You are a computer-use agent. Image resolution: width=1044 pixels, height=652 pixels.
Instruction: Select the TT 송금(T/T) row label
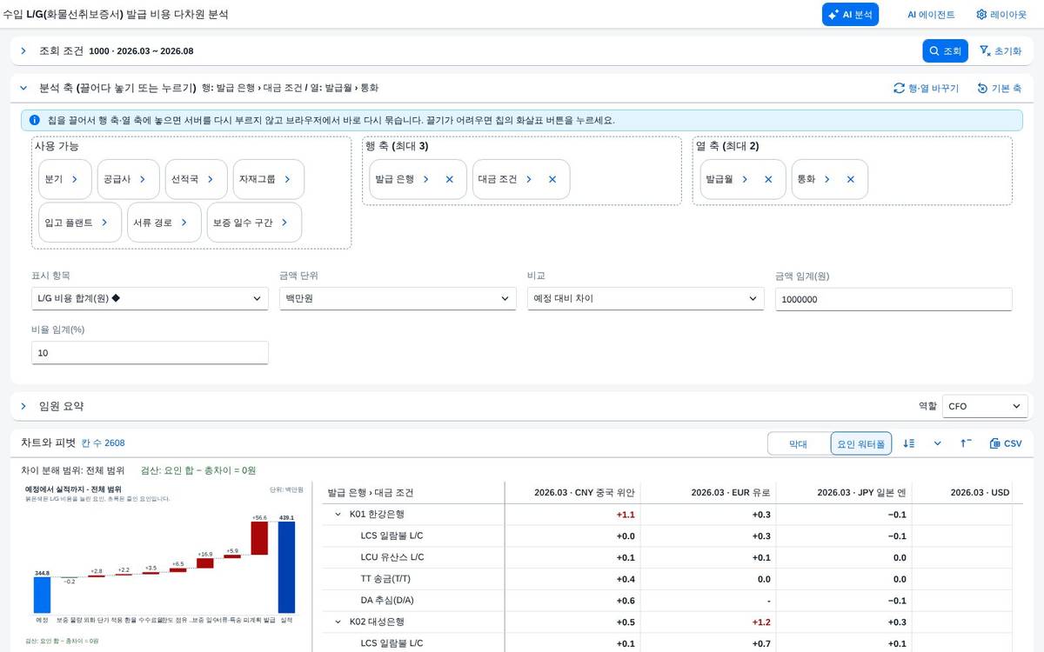[387, 579]
